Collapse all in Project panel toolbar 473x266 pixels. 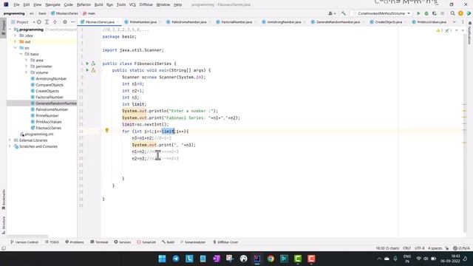click(55, 22)
